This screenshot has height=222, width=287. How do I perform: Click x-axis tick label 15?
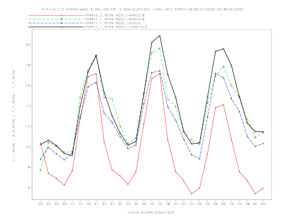click(80, 204)
